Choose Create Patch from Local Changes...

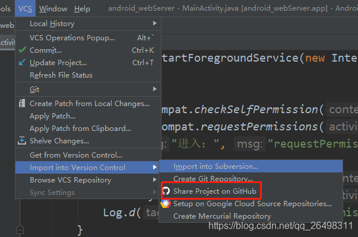pos(88,104)
